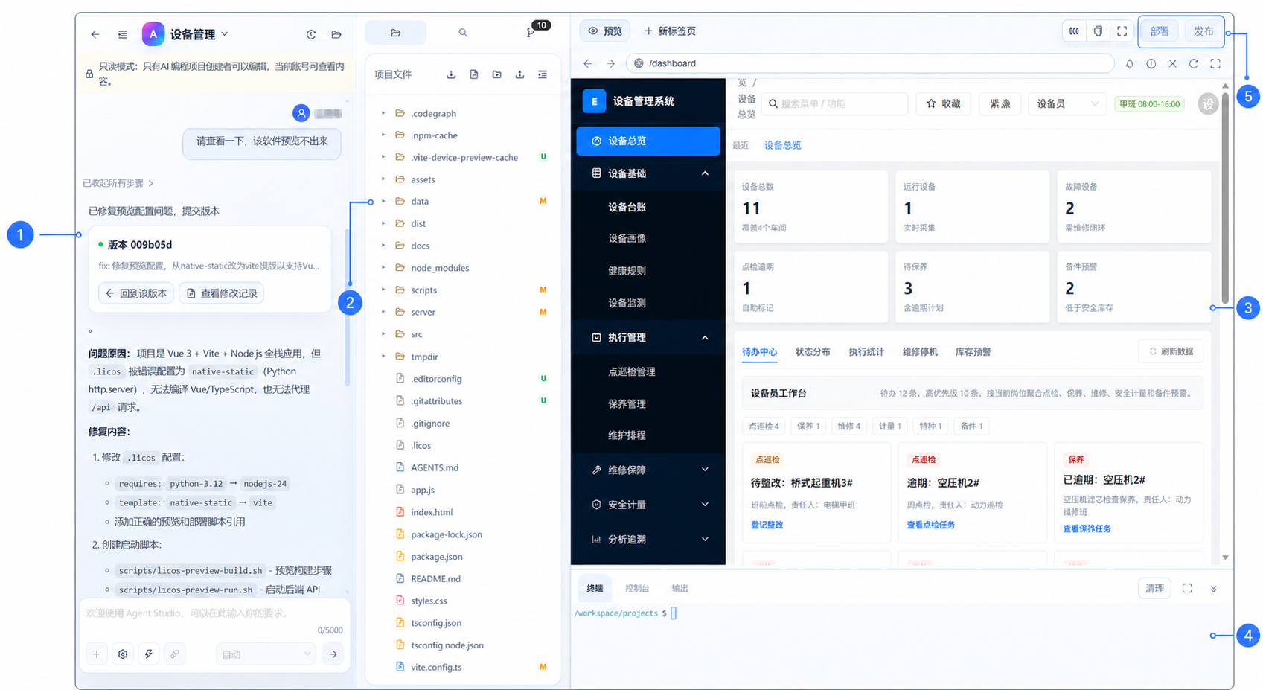Image resolution: width=1263 pixels, height=690 pixels.
Task: Switch to the 控制台 tab
Action: pos(637,589)
